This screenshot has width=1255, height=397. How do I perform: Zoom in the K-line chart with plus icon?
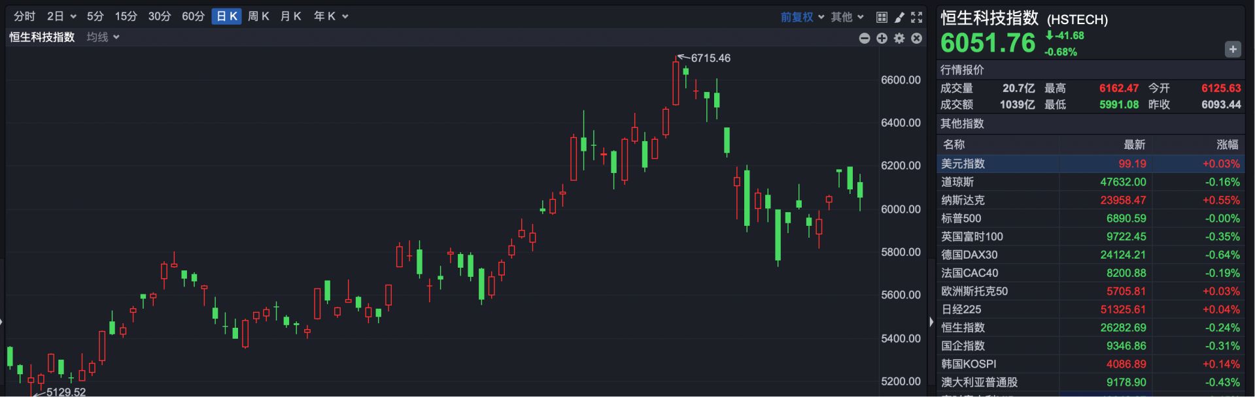tap(882, 39)
